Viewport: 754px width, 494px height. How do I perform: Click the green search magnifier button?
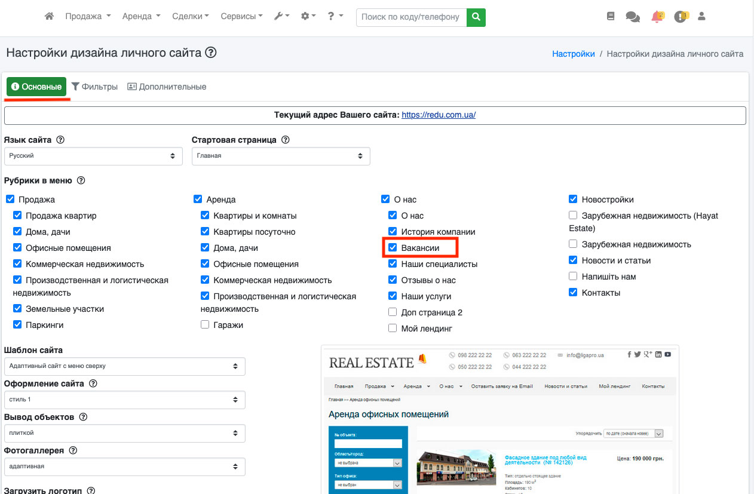pyautogui.click(x=476, y=17)
